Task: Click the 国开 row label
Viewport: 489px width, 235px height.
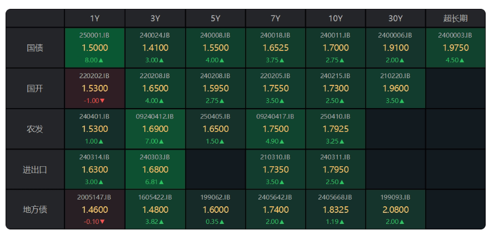Action: pos(35,88)
